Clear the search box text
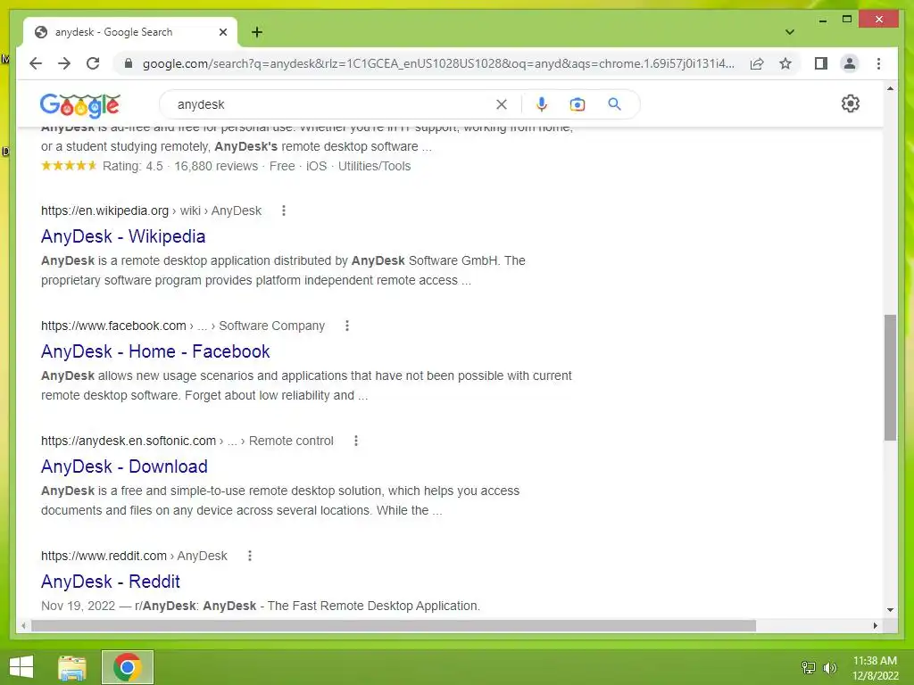The height and width of the screenshot is (685, 914). 502,104
